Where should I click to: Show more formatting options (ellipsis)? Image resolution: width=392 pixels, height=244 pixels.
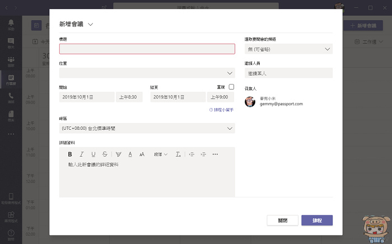[x=215, y=154]
